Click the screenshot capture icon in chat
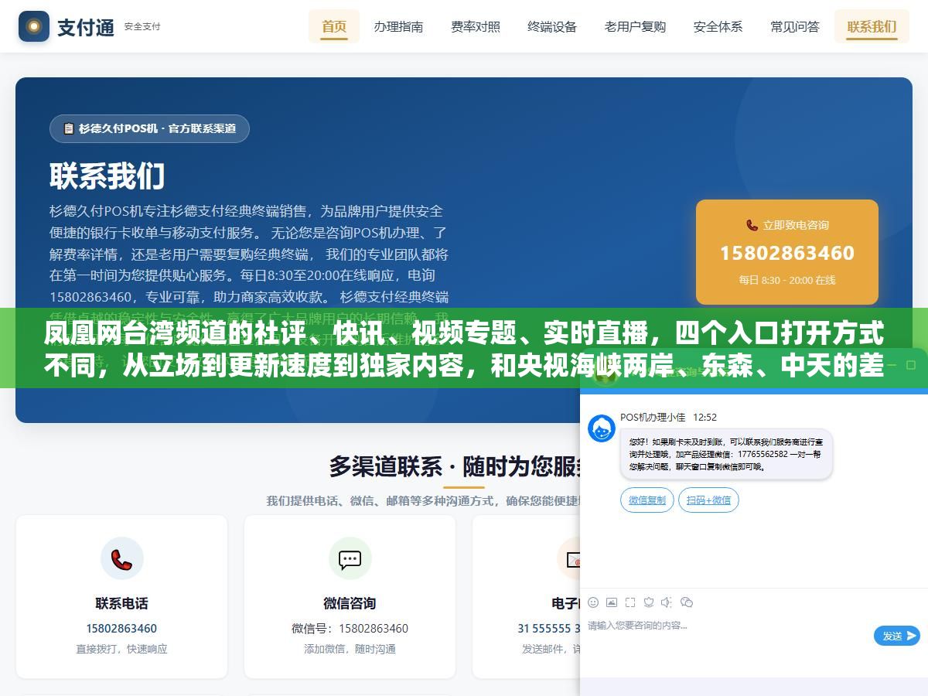The image size is (928, 696). tap(630, 602)
